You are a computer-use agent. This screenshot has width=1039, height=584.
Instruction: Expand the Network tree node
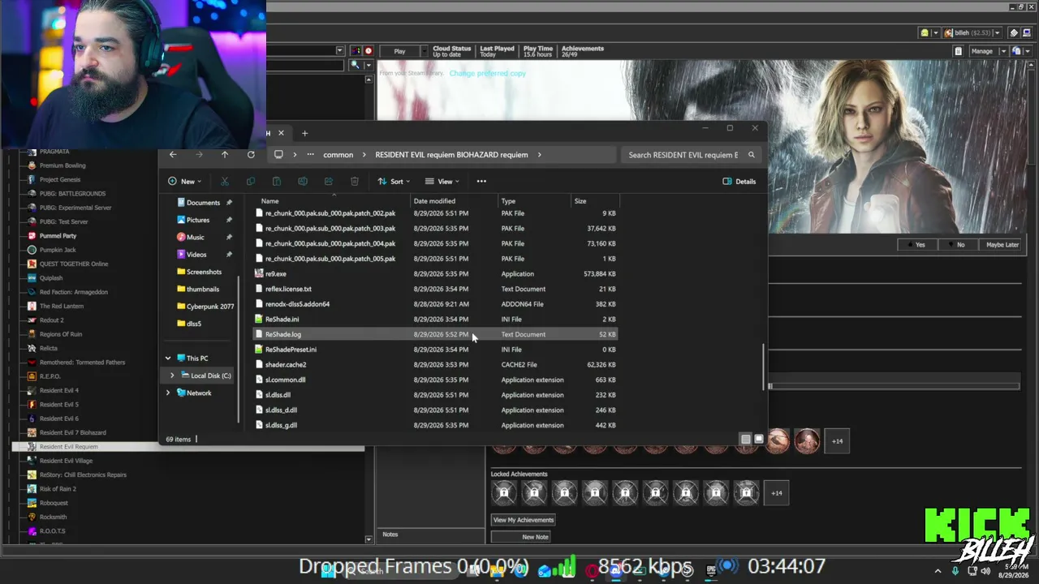point(168,393)
